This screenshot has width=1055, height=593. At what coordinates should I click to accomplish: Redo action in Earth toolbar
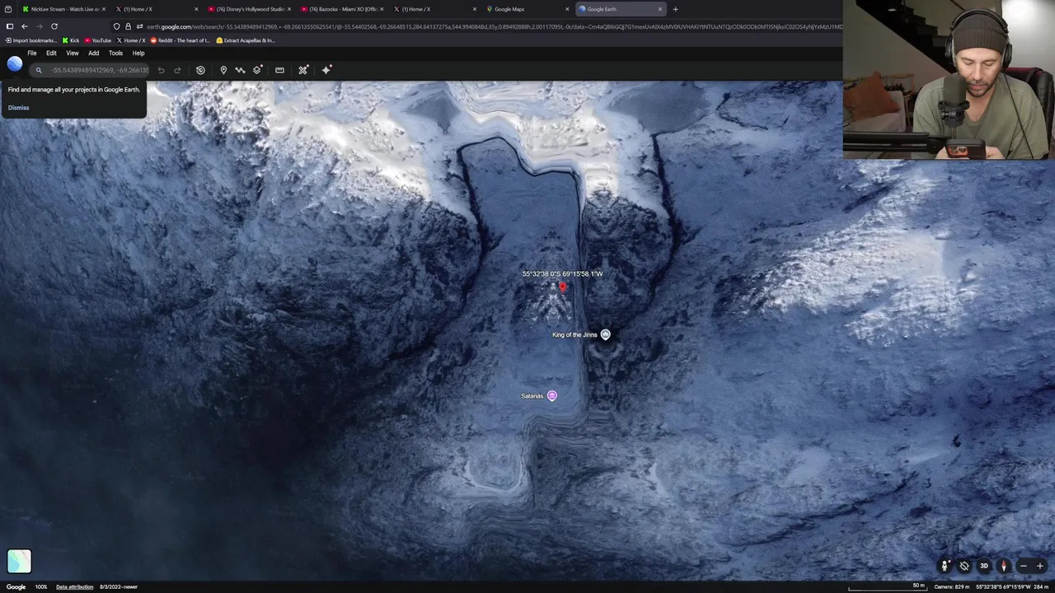point(177,70)
